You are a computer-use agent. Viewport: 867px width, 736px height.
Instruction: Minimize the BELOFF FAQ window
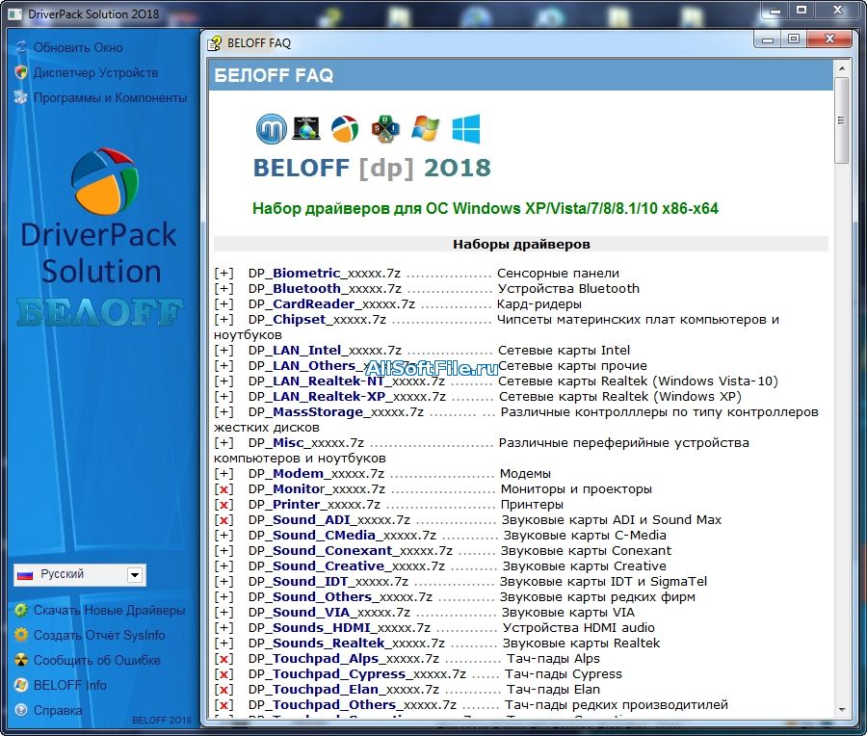click(768, 39)
